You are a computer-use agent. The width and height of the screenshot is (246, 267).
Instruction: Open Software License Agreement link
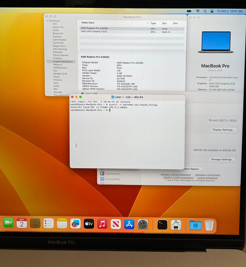click(176, 175)
